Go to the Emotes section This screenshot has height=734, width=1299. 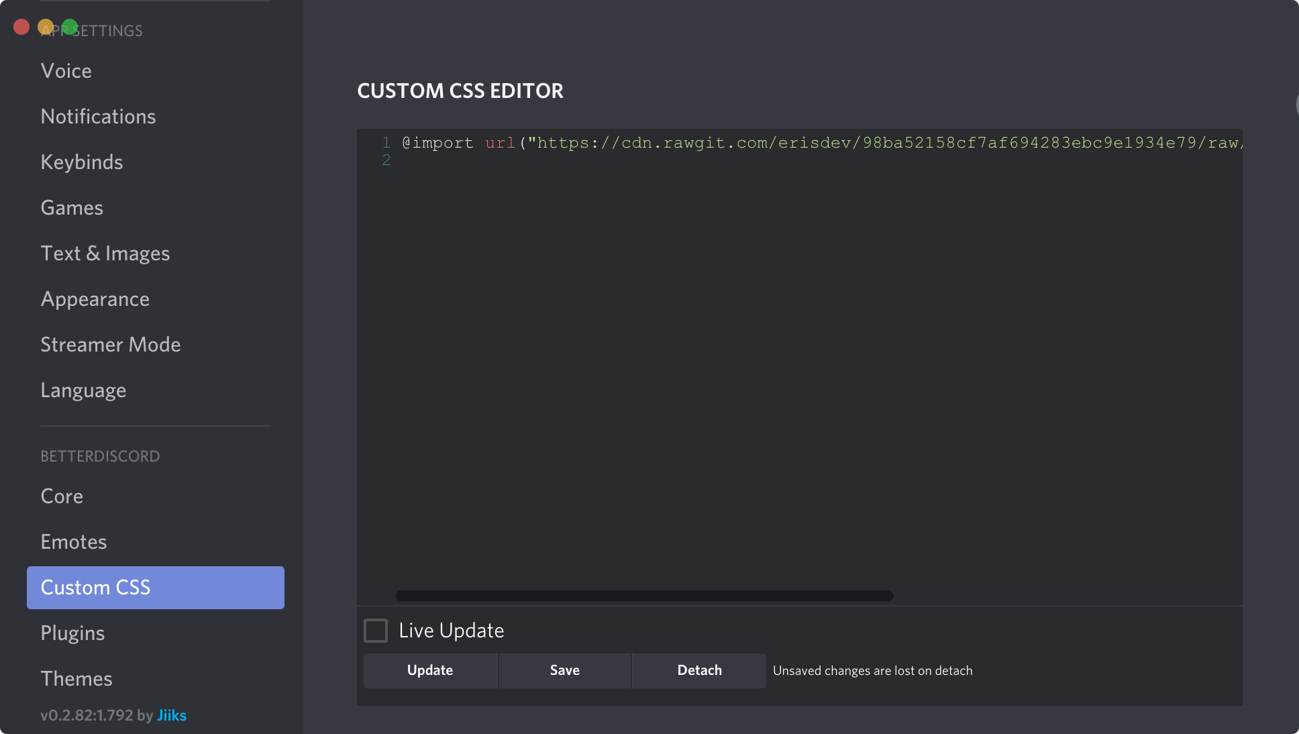click(155, 542)
